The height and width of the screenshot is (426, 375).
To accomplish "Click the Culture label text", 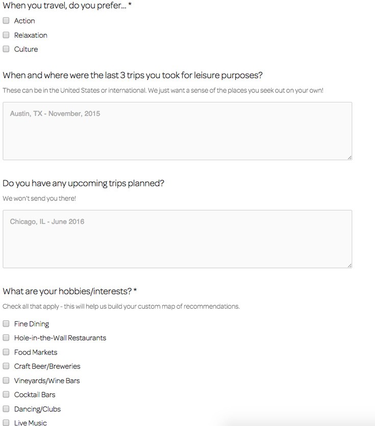I will [26, 49].
